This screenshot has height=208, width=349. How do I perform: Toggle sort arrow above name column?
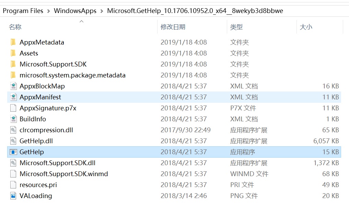tap(81, 21)
